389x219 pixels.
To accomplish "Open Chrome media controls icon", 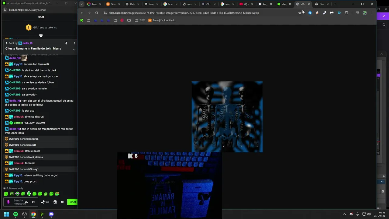I will (x=357, y=13).
